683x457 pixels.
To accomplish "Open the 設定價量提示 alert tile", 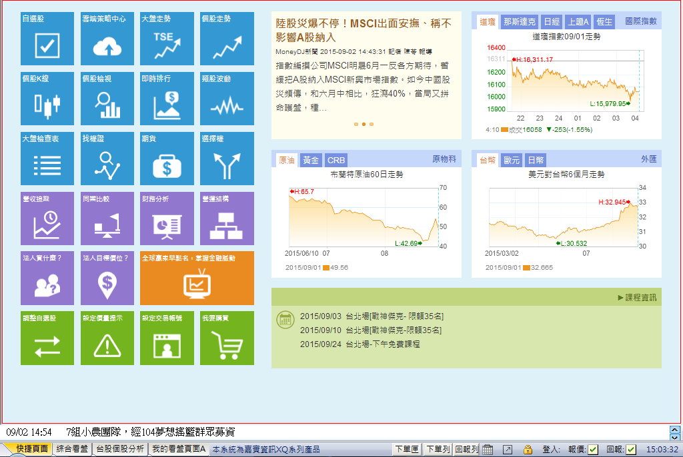I will coord(107,338).
